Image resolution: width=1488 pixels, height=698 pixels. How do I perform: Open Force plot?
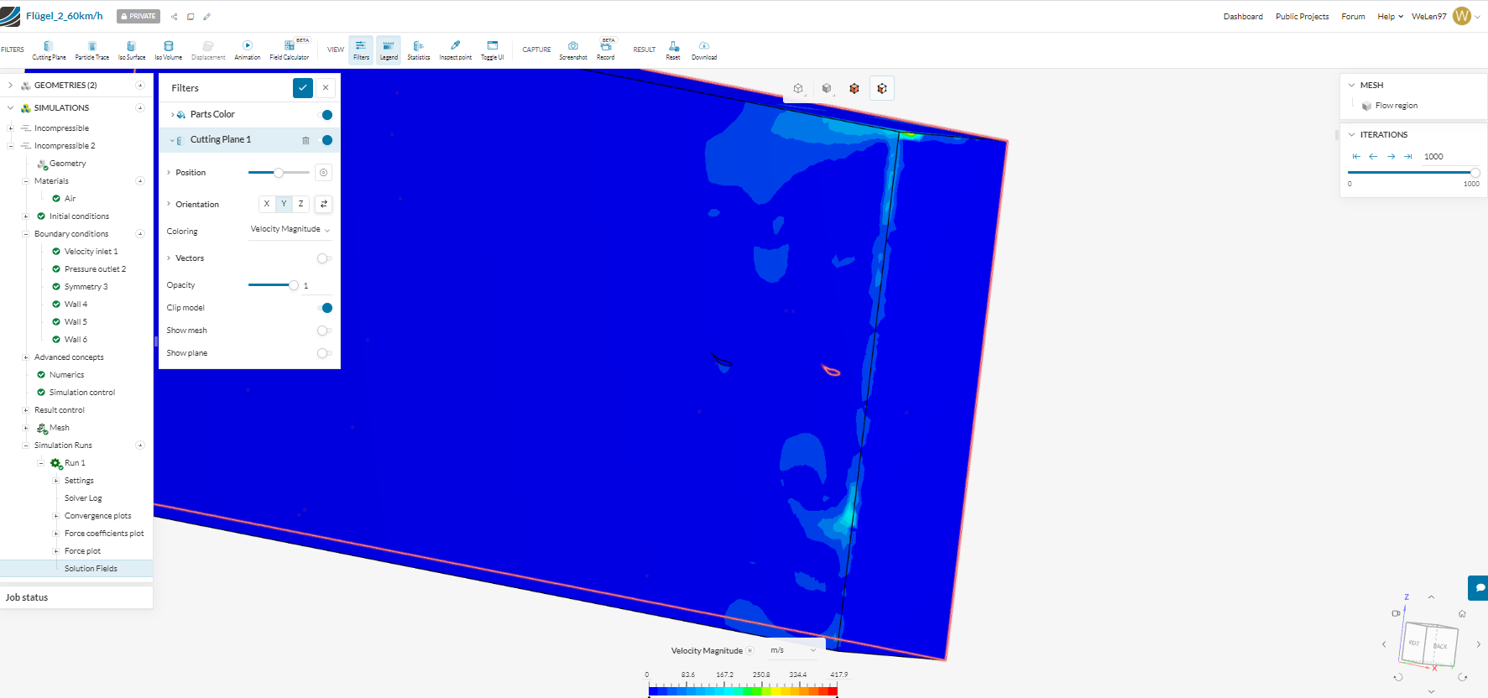point(82,551)
